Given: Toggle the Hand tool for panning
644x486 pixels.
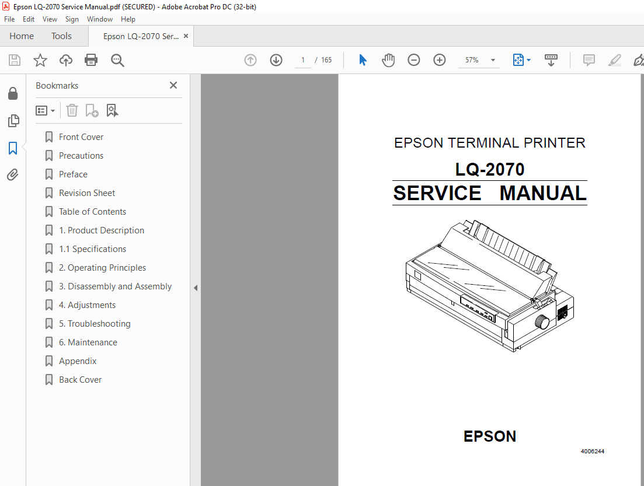Looking at the screenshot, I should [x=388, y=60].
